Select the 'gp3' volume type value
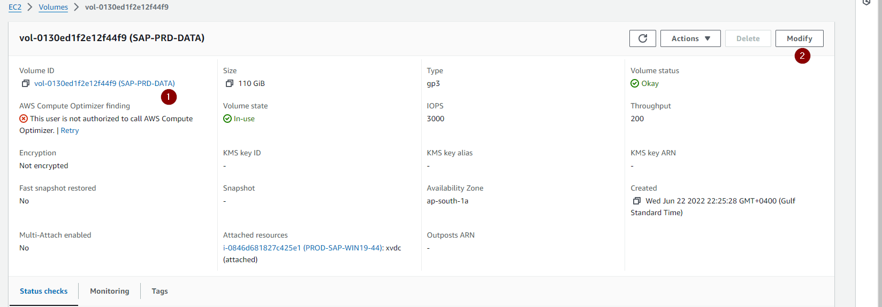Viewport: 882px width, 307px height. [434, 84]
